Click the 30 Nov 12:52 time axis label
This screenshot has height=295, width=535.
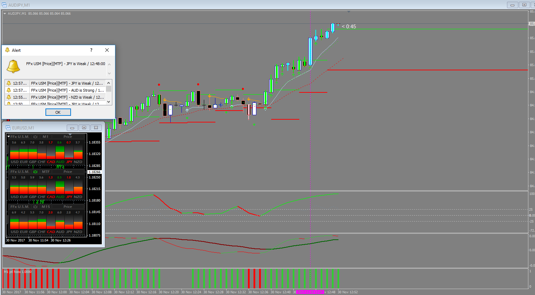(348, 292)
